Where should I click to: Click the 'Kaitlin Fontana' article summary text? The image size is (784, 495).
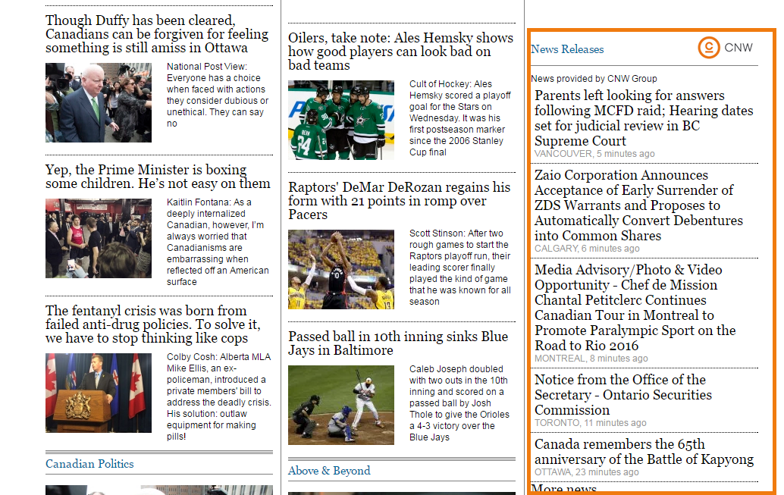218,242
